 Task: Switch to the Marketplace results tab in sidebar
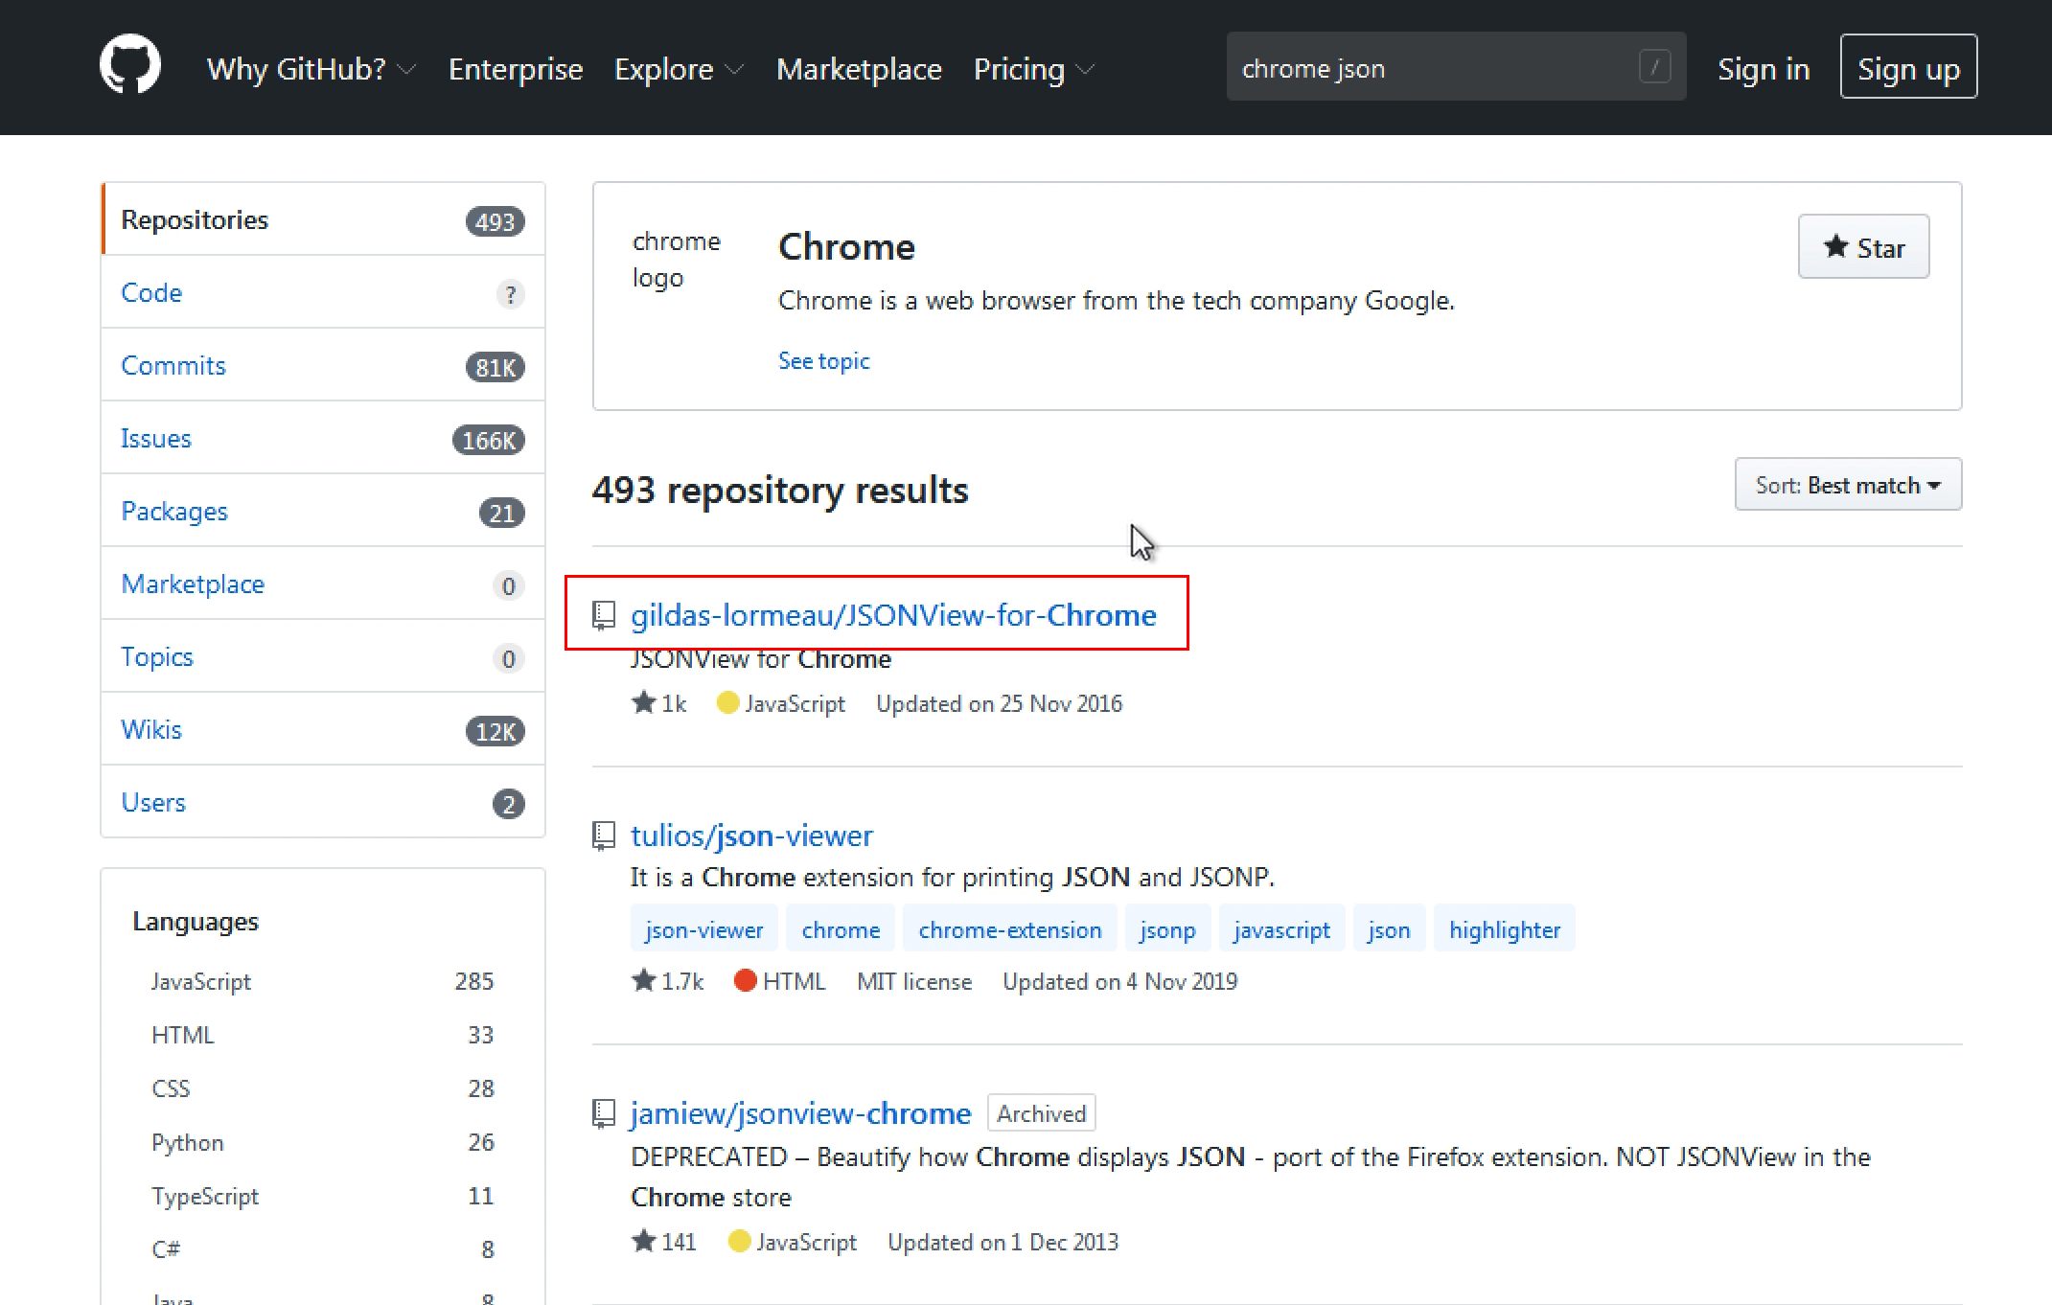point(323,584)
